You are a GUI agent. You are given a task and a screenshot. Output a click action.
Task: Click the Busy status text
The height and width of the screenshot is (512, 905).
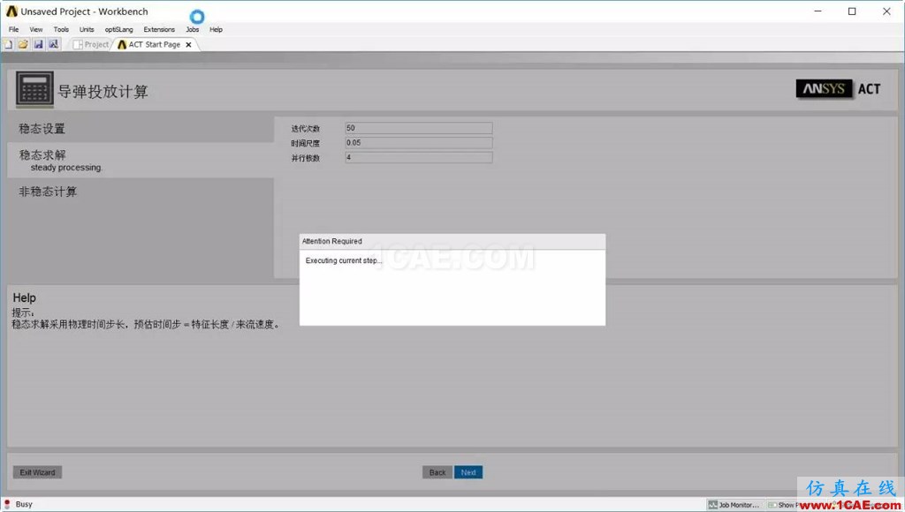click(24, 504)
